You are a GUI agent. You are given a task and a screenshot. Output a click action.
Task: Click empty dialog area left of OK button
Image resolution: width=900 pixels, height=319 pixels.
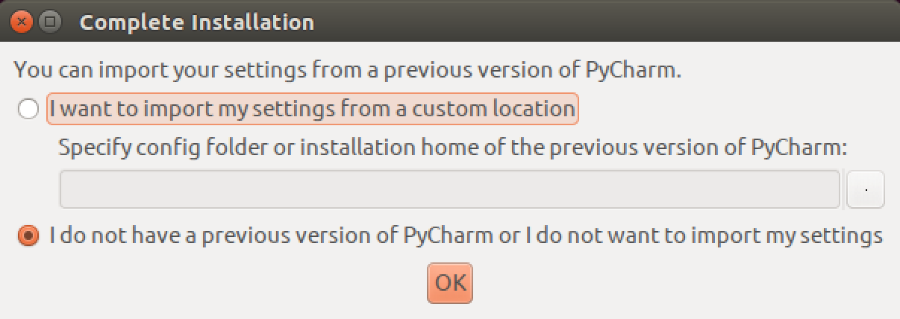224,283
